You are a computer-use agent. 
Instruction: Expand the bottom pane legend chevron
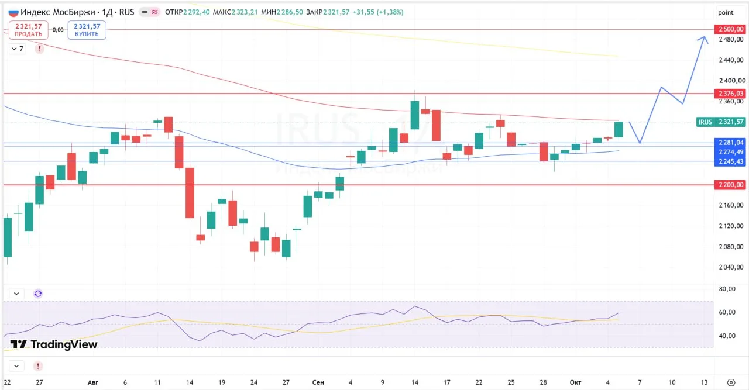pos(16,366)
